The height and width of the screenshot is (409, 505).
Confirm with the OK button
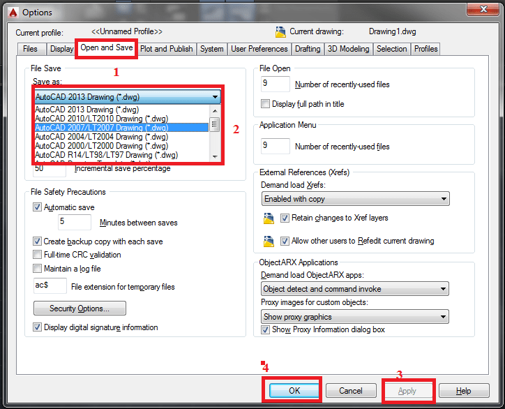(x=294, y=391)
